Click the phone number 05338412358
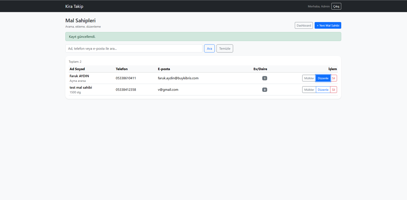 coord(126,90)
